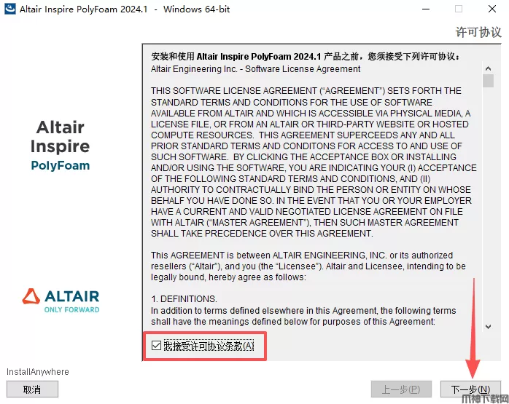Click the 'Altair Inspire PolyFoam' product logo text
Screen dimensions: 509x404
(x=61, y=146)
